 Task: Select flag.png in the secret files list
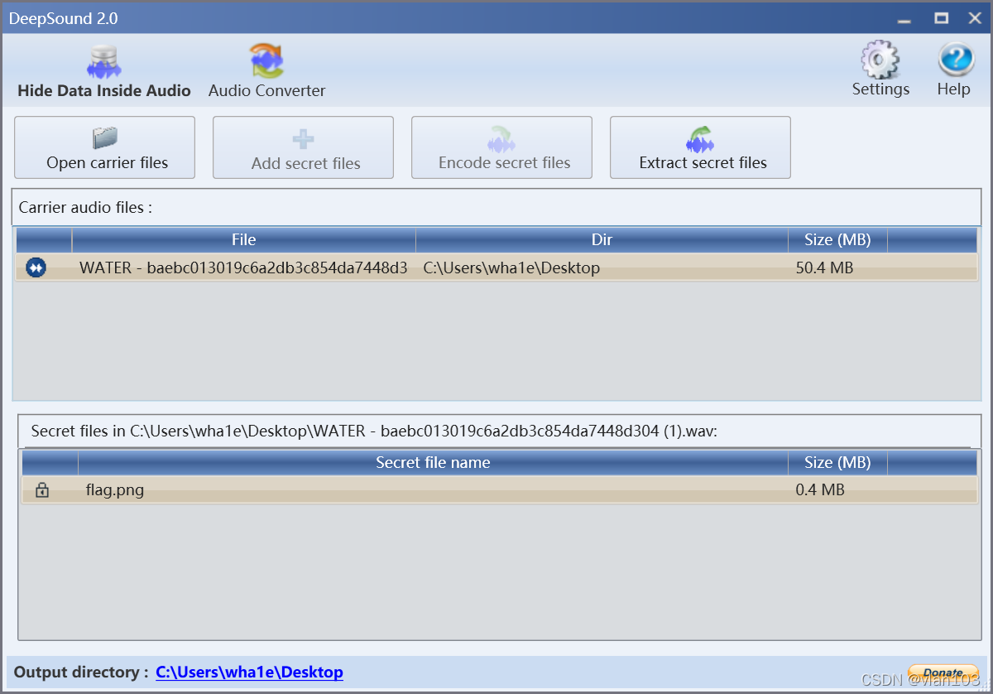coord(115,490)
